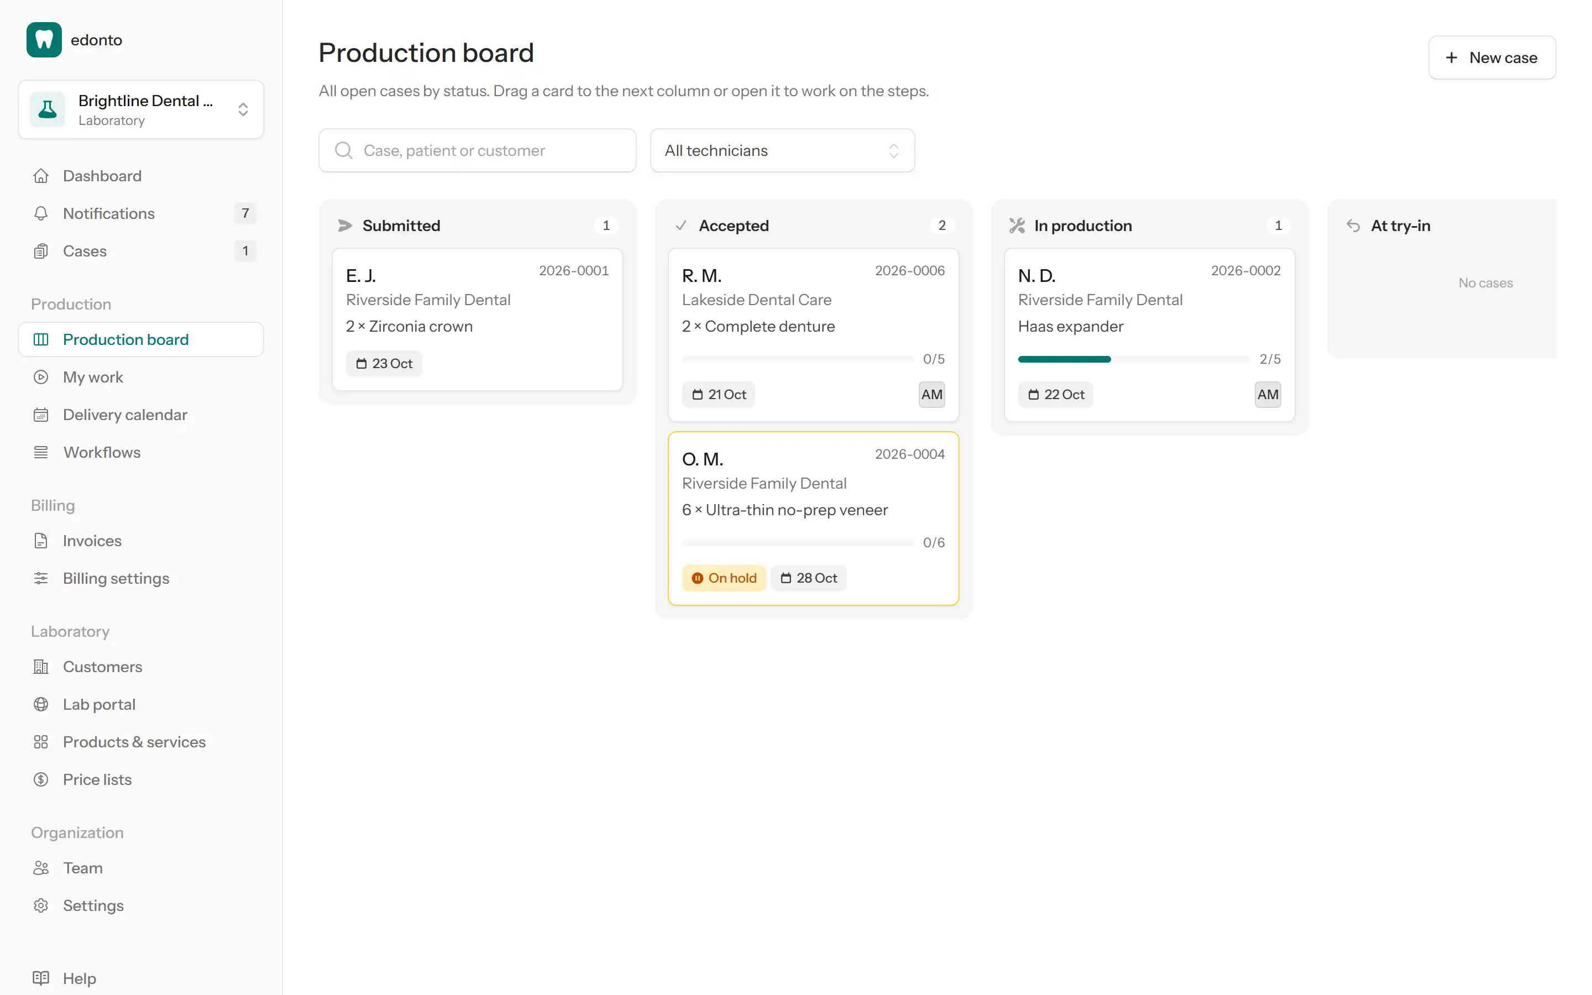Image resolution: width=1592 pixels, height=995 pixels.
Task: Open the Brightline Dental organization switcher
Action: 141,109
